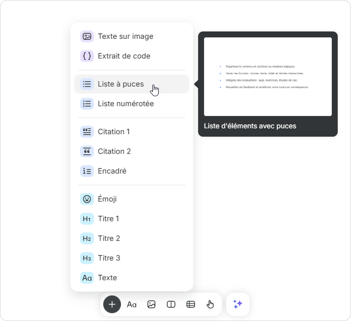Click the table insert toolbar icon
This screenshot has width=351, height=321.
pos(191,304)
